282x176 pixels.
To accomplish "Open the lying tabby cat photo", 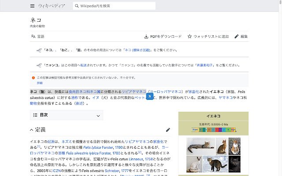I will (x=201, y=146).
